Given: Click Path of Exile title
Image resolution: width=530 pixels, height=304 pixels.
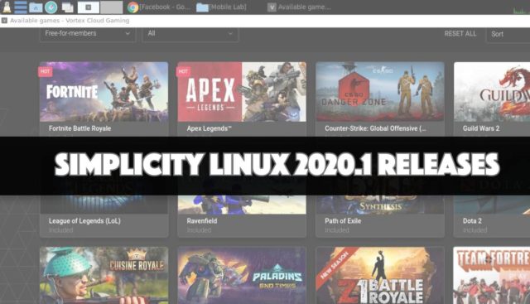Looking at the screenshot, I should [x=343, y=221].
